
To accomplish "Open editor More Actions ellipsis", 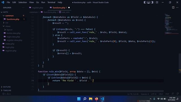I will [177, 8].
